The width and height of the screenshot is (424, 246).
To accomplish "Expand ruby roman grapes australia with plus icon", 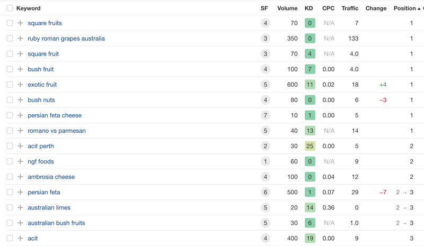I will pos(20,38).
